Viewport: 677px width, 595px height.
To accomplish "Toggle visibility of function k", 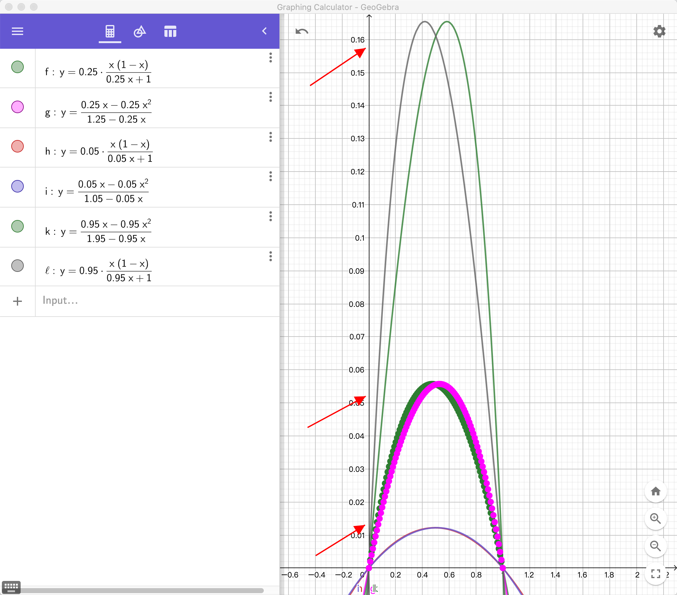I will 18,226.
